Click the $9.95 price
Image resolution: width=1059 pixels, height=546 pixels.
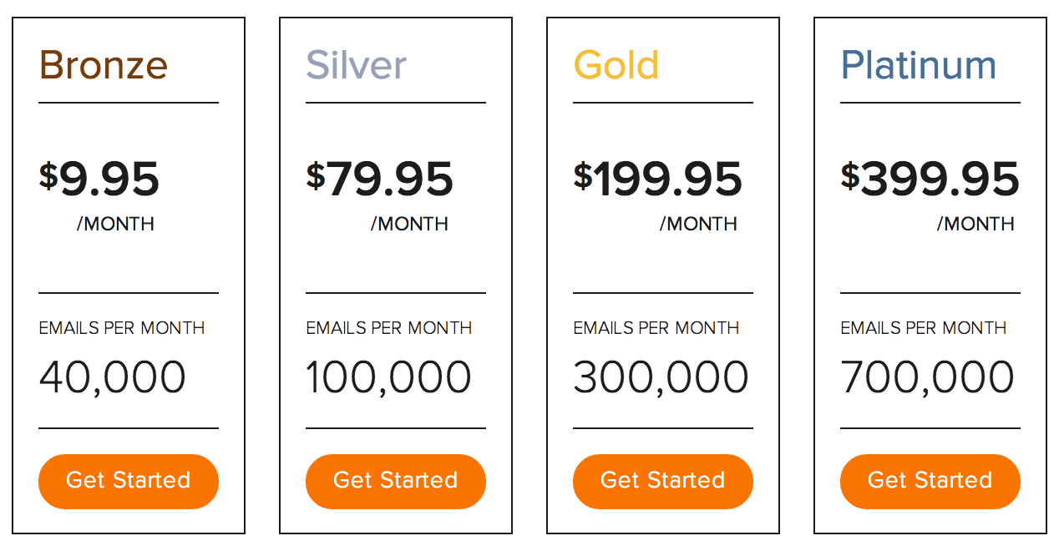click(x=99, y=179)
